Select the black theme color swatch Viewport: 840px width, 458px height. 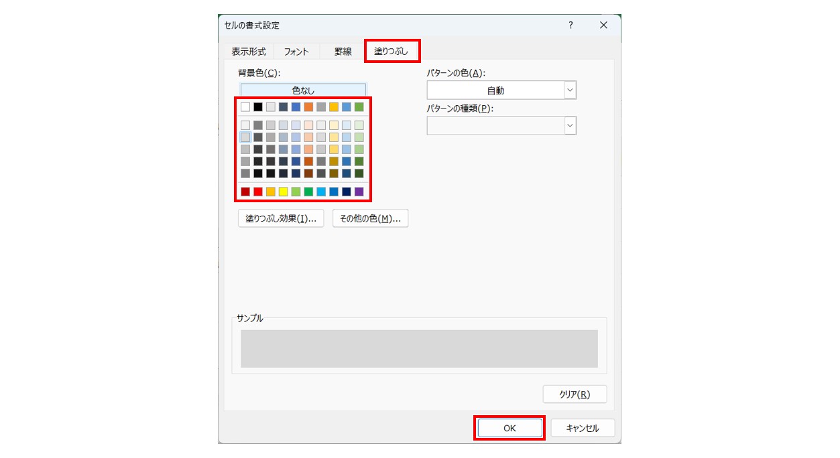pyautogui.click(x=257, y=107)
